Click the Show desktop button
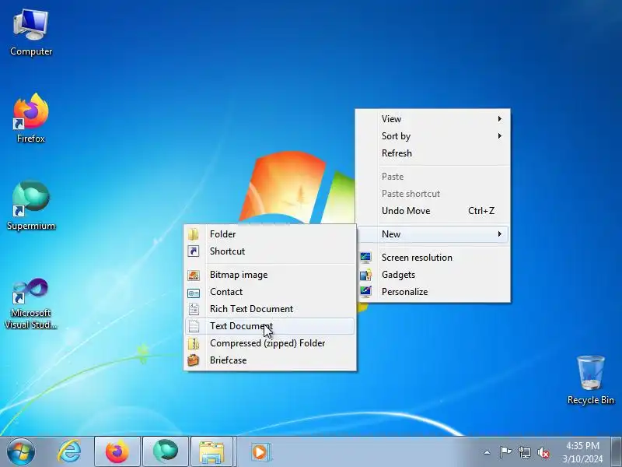The height and width of the screenshot is (467, 622). pyautogui.click(x=617, y=452)
